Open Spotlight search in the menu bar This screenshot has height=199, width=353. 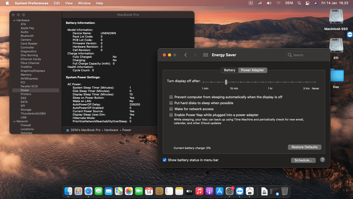(x=299, y=3)
